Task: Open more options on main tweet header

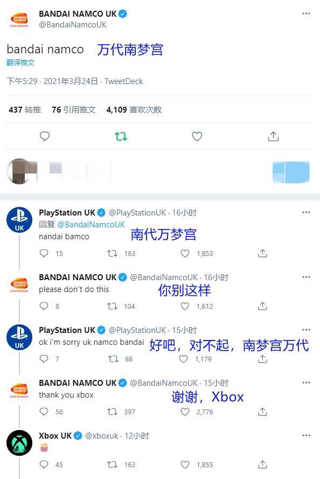Action: [x=306, y=14]
